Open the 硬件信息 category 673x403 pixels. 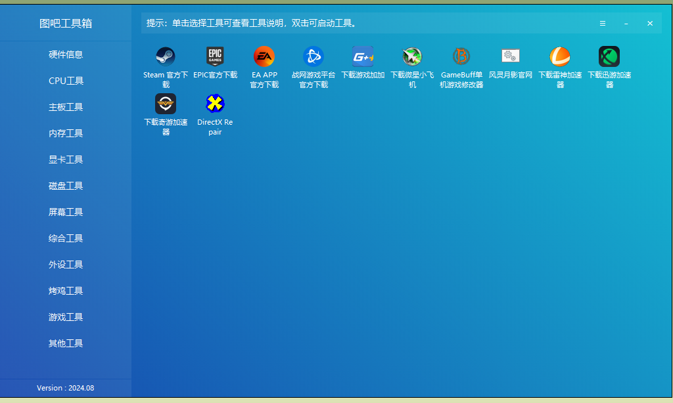66,54
